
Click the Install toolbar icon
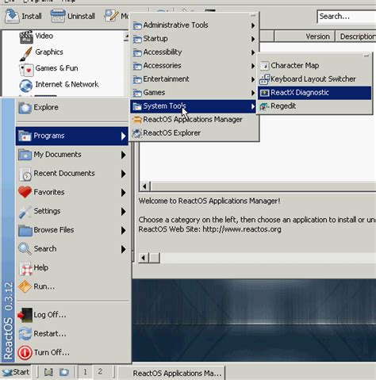point(12,16)
